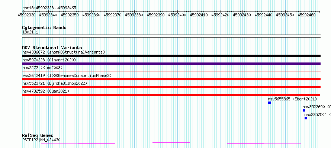This screenshot has height=148, width=331.
Task: Click the 18q21.1 band label
Action: tap(30, 32)
